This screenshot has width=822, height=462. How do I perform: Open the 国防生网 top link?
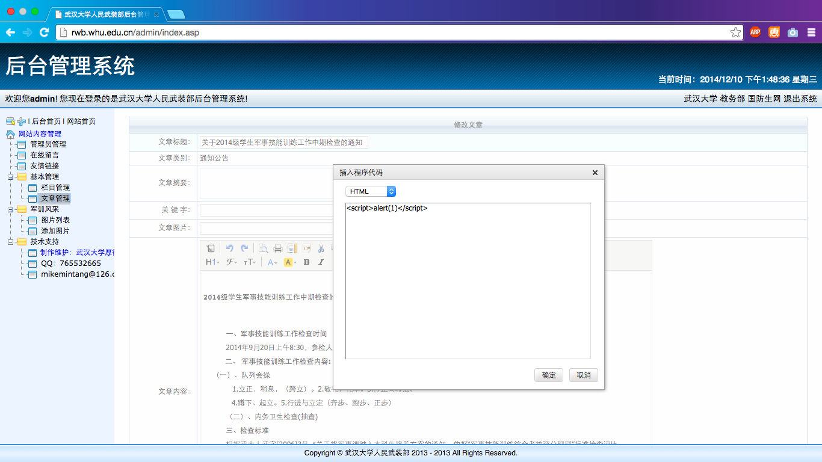click(x=764, y=99)
